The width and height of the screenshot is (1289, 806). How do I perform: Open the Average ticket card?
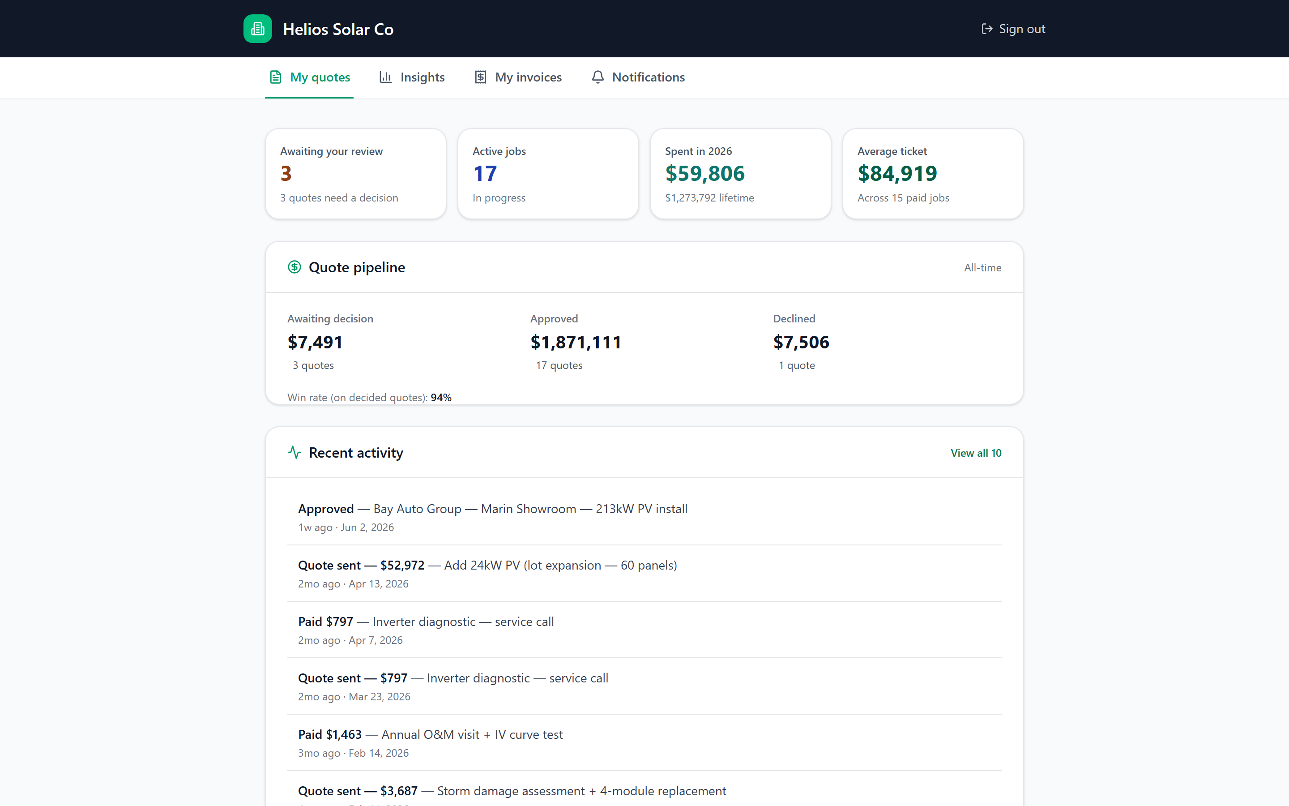[933, 174]
